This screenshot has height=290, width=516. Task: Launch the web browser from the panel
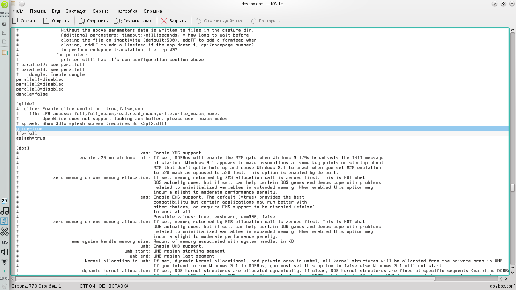point(5,24)
